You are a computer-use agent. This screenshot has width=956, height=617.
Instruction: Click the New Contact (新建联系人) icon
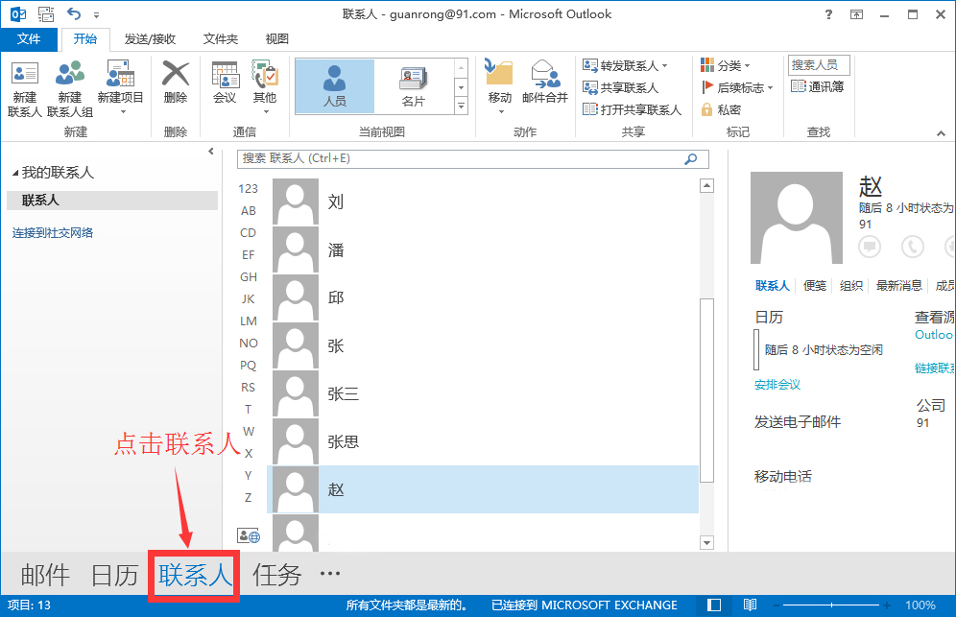click(x=24, y=88)
